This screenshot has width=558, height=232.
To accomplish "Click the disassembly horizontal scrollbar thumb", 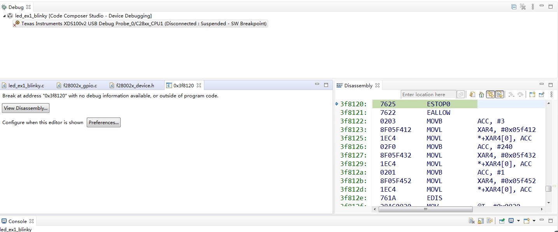I will [x=425, y=209].
